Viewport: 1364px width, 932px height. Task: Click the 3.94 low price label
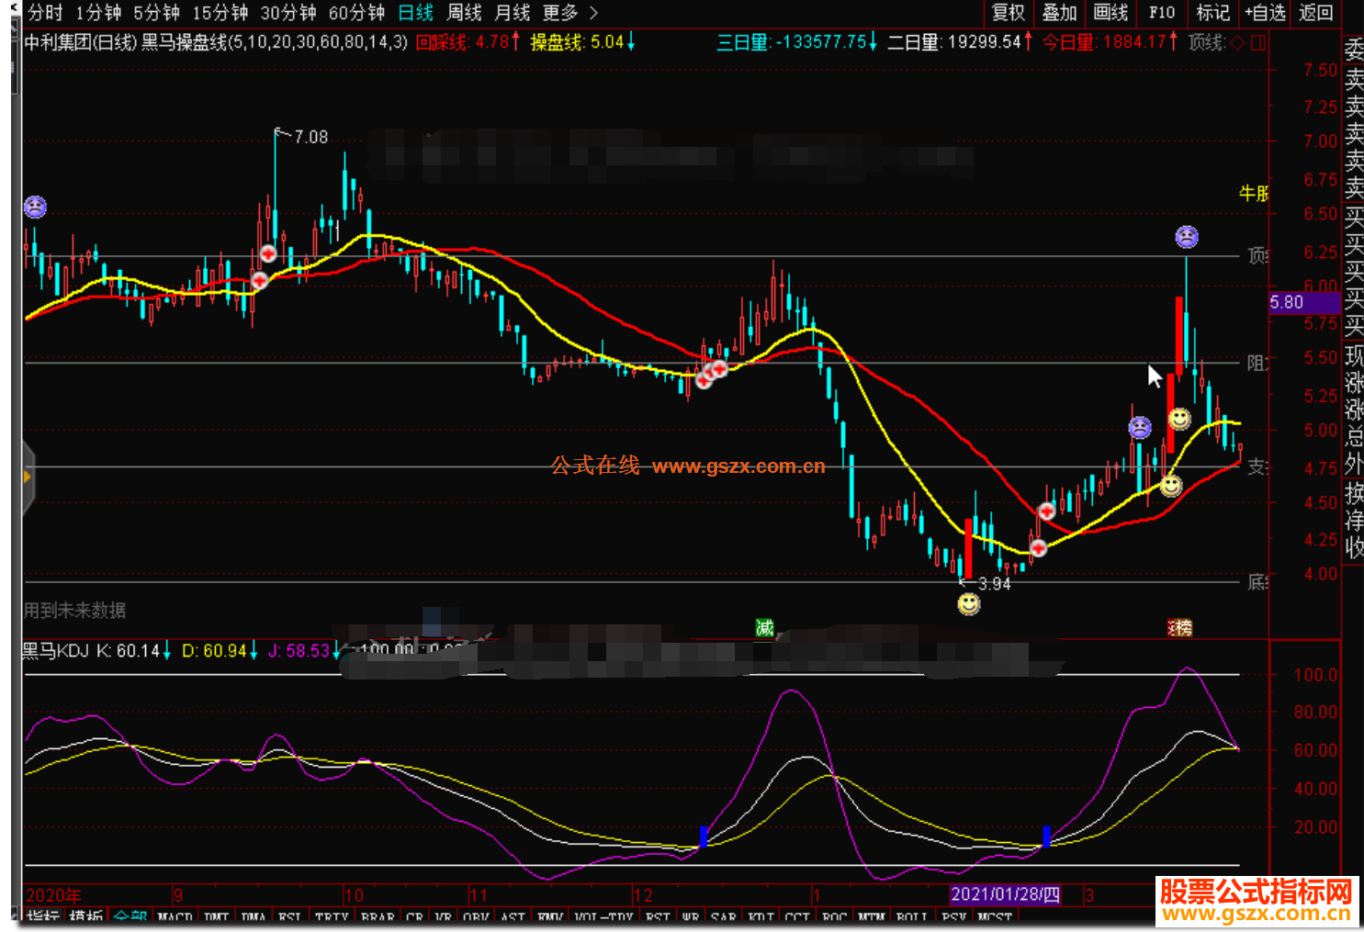tap(994, 584)
